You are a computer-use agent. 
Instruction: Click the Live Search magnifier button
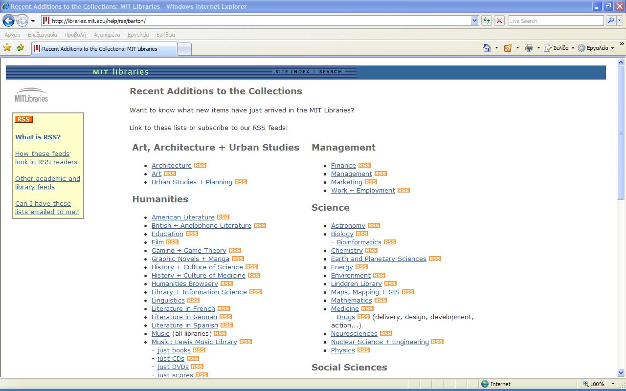click(611, 21)
